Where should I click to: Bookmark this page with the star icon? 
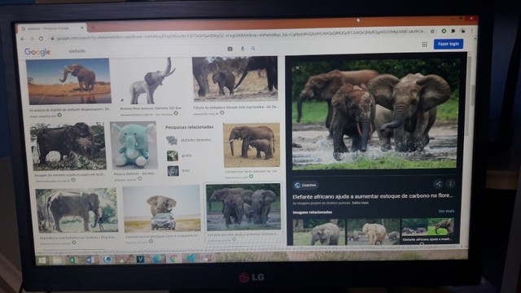[432, 31]
